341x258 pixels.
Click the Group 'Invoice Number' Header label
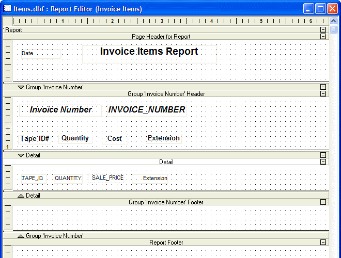[166, 94]
